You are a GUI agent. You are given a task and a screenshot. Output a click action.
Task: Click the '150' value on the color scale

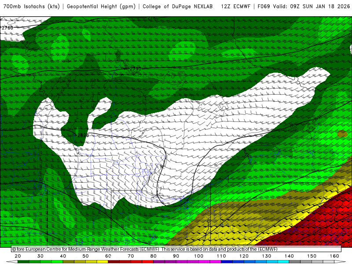pos(312,256)
